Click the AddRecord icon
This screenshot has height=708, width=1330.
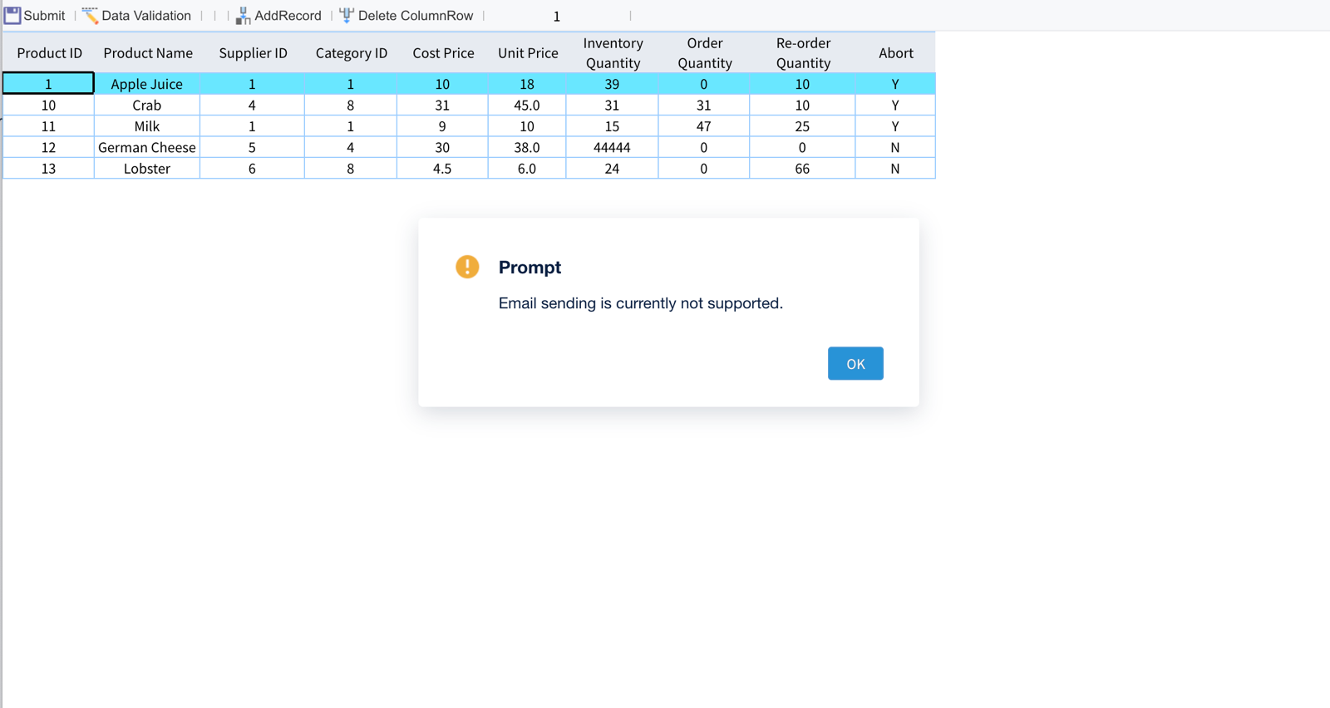point(243,16)
